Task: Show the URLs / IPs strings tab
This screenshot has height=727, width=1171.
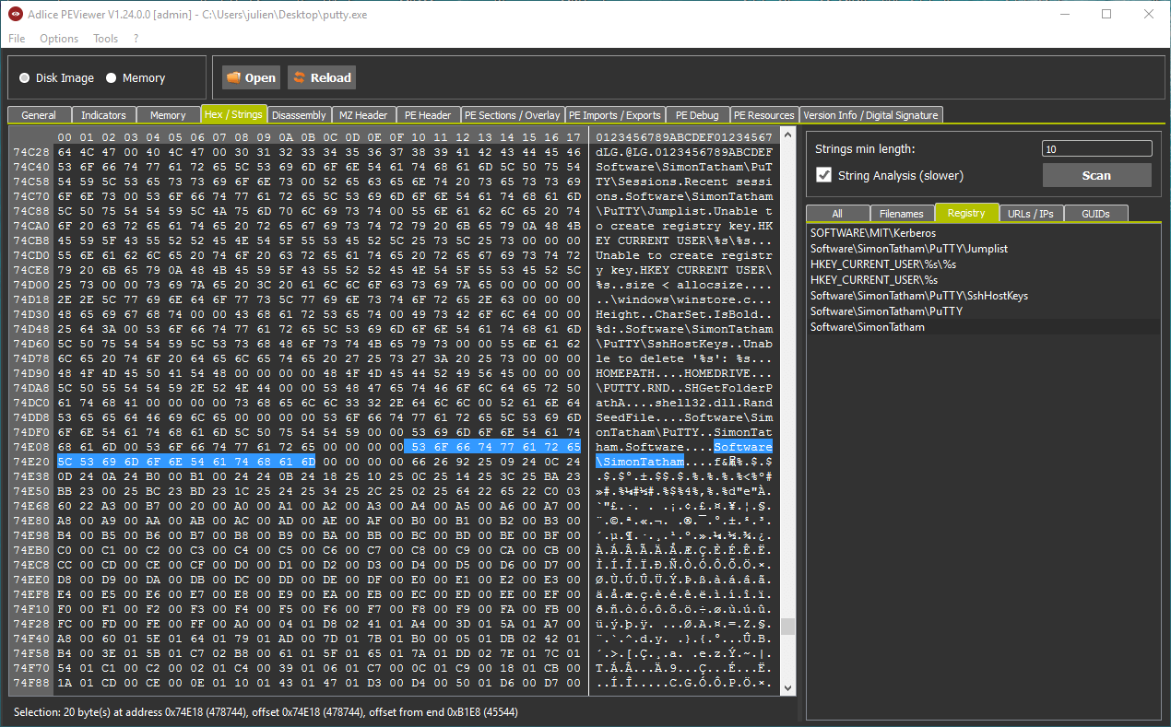Action: click(1031, 214)
